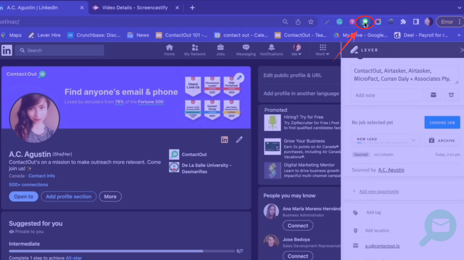Connect with Ana María Moreno Hernández
This screenshot has height=260, width=464.
click(x=298, y=226)
